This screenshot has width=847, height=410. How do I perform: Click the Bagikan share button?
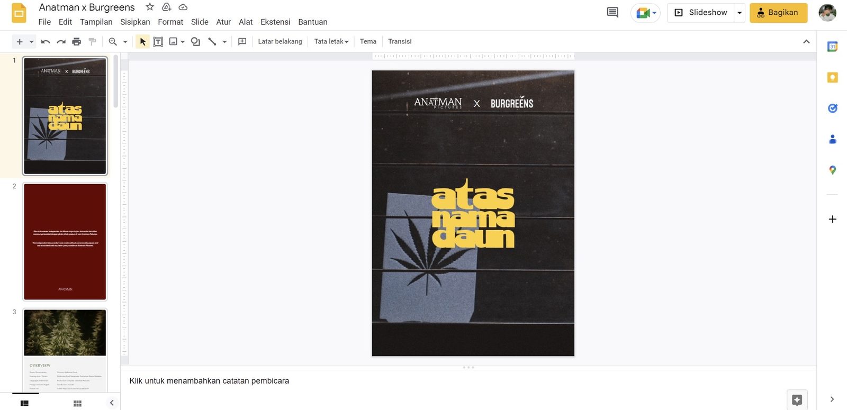[779, 13]
